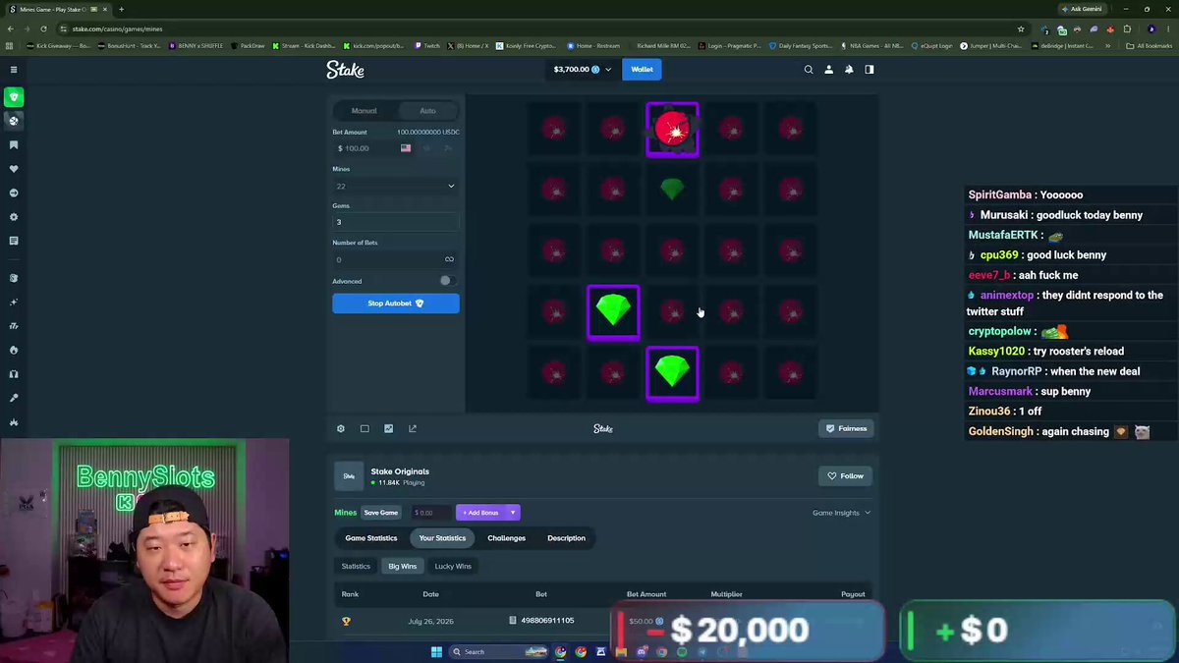Toggle the Advanced switch
The width and height of the screenshot is (1179, 663).
click(446, 281)
